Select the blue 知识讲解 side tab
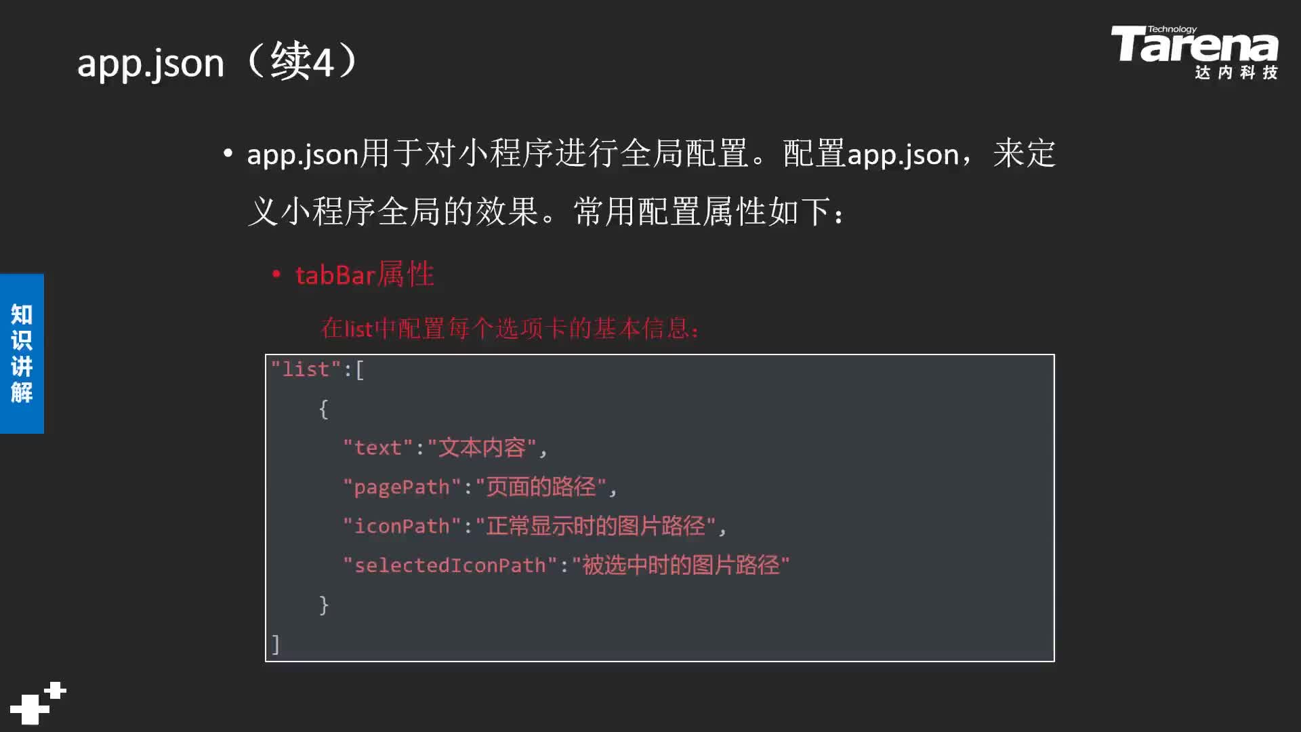This screenshot has width=1301, height=732. point(22,353)
